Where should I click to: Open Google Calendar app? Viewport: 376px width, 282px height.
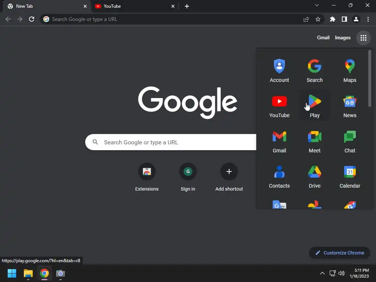pyautogui.click(x=350, y=177)
